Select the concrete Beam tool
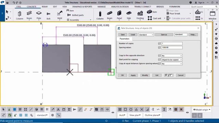 [109, 15]
